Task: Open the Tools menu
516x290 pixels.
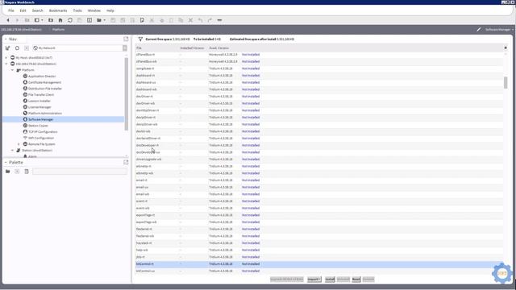Action: [x=77, y=10]
